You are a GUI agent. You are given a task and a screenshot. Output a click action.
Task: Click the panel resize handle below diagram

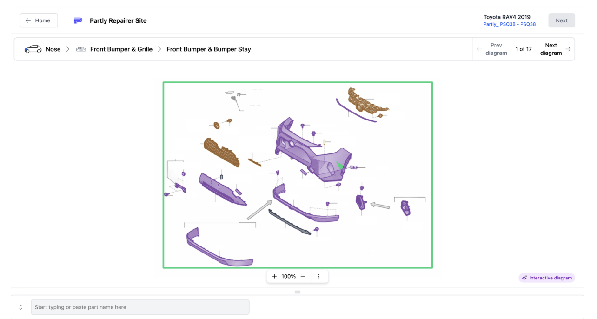click(x=298, y=292)
